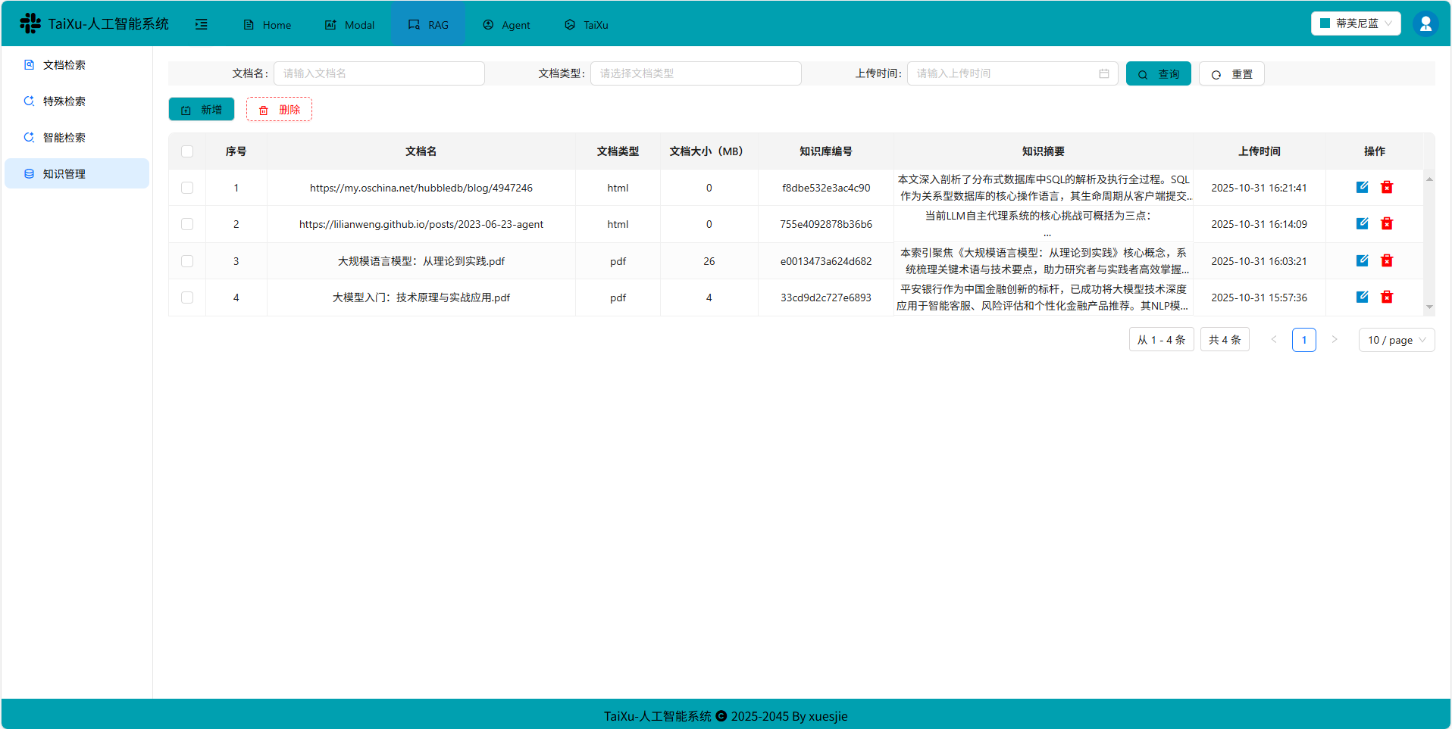Image resolution: width=1452 pixels, height=729 pixels.
Task: Edit the lilianweng agent post row
Action: coord(1362,223)
